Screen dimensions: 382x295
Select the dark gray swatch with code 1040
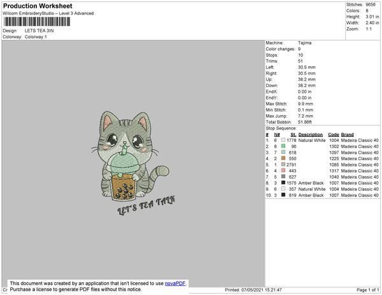coord(283,177)
